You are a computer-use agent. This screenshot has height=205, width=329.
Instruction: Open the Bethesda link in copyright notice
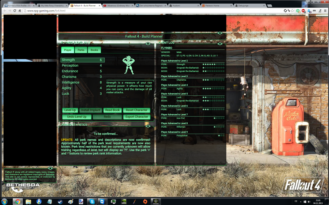click(x=50, y=174)
